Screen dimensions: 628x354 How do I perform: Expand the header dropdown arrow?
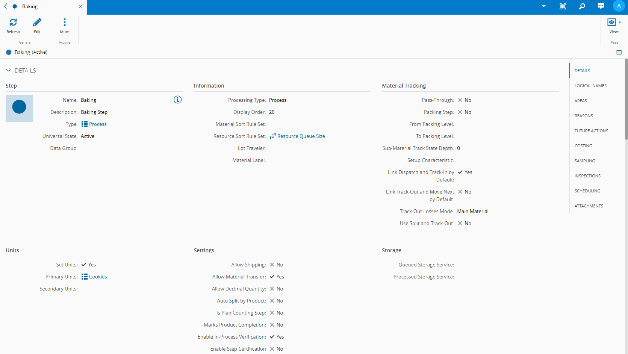(x=544, y=6)
